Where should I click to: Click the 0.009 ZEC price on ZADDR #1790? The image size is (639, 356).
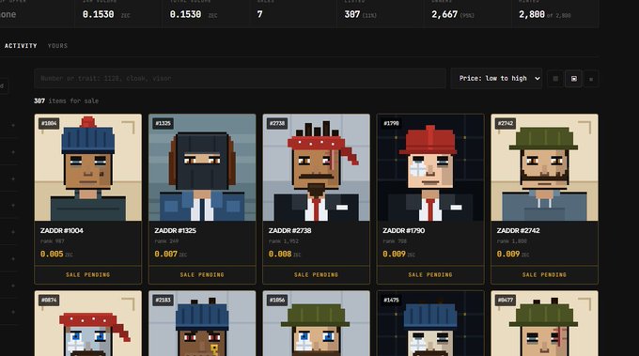pyautogui.click(x=398, y=254)
